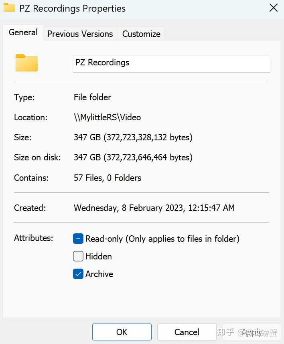
Task: Uncheck the Archive attribute checkbox
Action: point(78,274)
